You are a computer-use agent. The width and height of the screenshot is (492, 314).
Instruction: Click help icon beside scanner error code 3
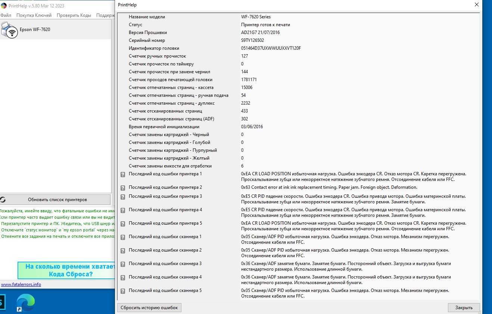coord(122,264)
